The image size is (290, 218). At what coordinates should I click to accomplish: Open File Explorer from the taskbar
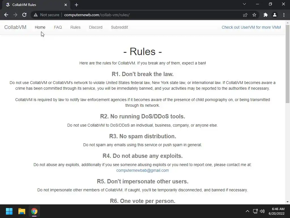(22, 211)
